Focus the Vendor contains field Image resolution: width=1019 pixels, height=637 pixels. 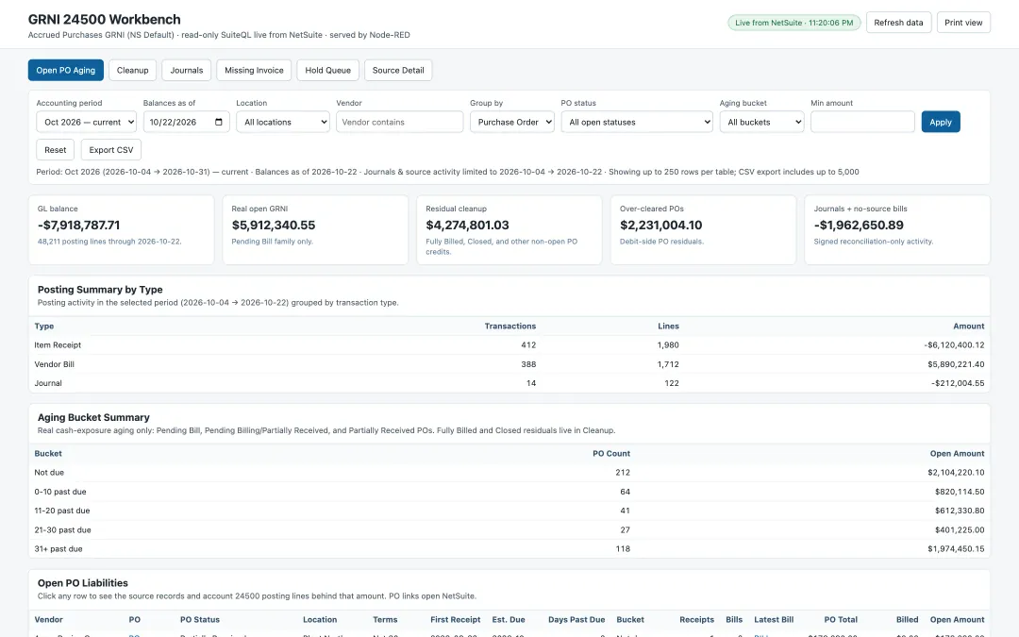400,122
